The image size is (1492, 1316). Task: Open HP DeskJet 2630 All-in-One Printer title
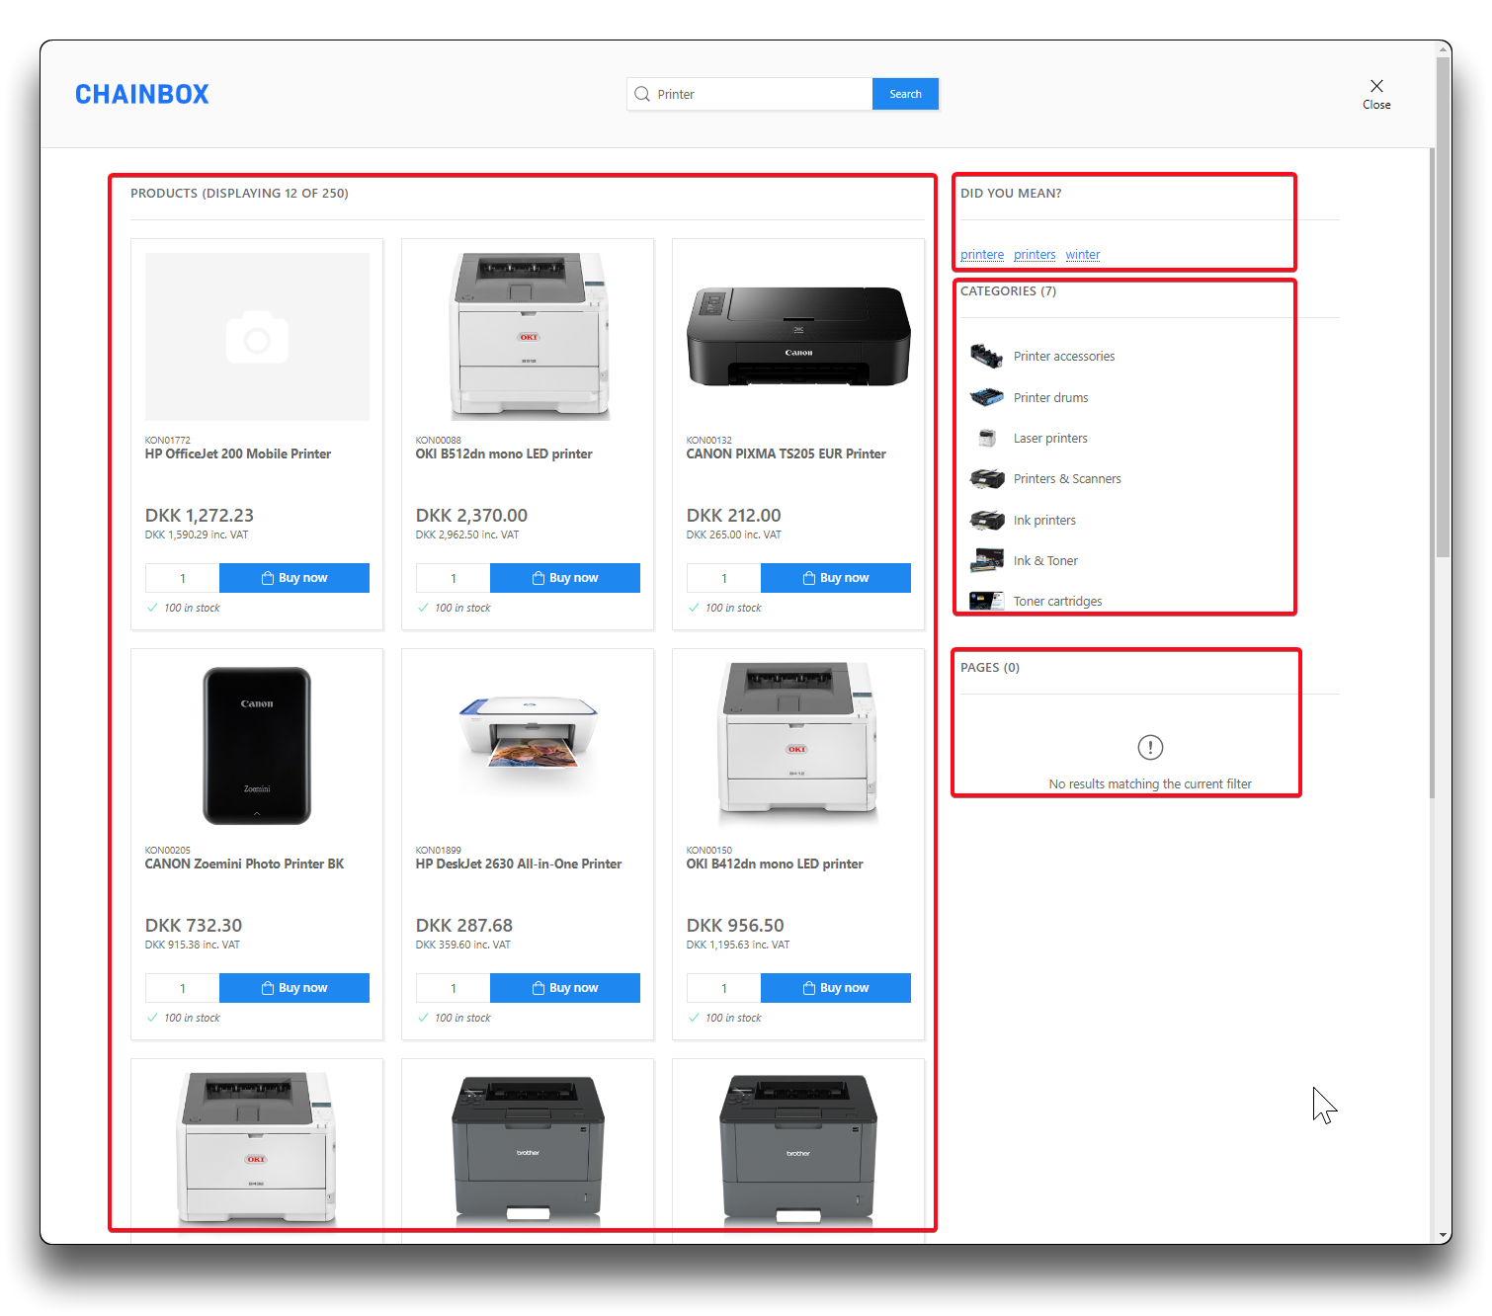519,864
